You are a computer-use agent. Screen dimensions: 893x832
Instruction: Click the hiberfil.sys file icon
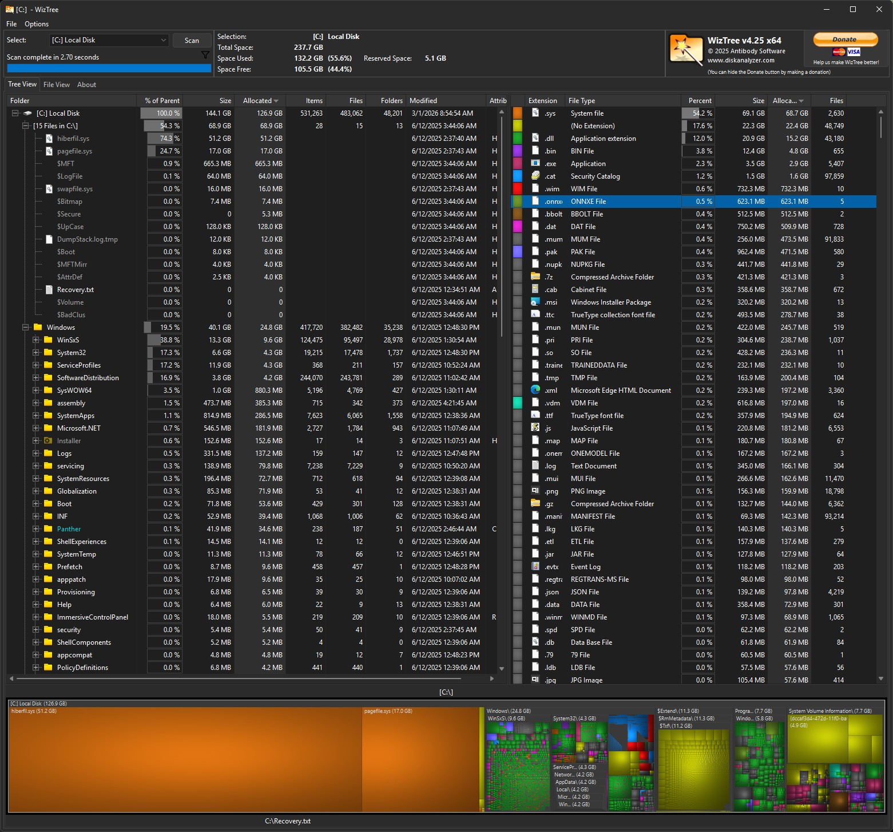click(x=49, y=139)
